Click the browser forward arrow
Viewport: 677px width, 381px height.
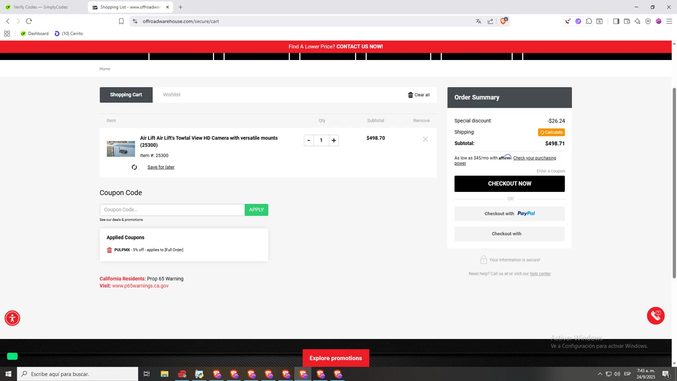coord(18,21)
